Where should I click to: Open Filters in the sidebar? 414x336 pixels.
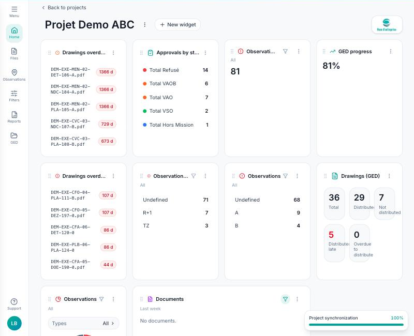[14, 96]
